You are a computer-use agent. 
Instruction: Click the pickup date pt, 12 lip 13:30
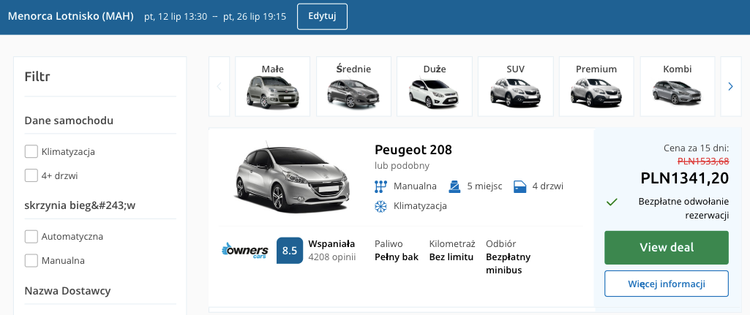(176, 17)
